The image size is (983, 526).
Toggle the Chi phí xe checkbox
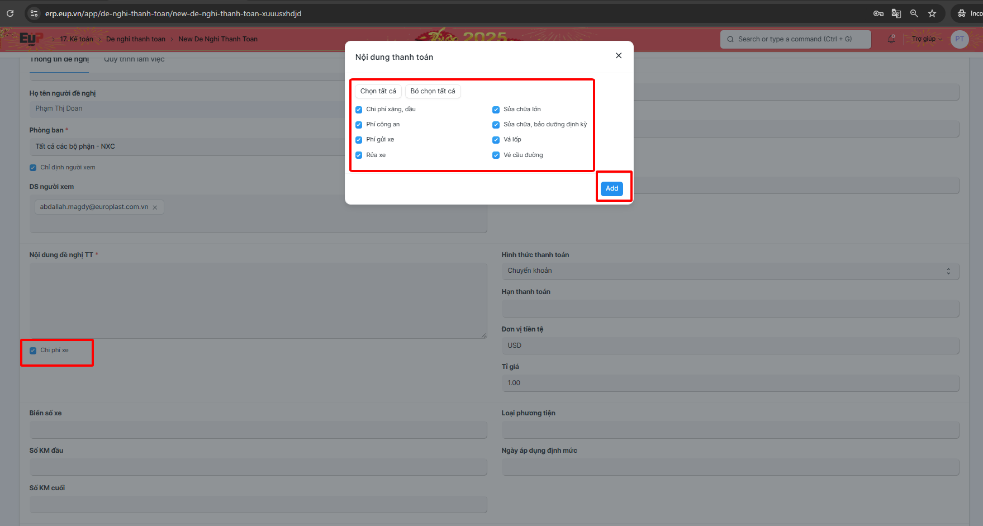point(33,350)
